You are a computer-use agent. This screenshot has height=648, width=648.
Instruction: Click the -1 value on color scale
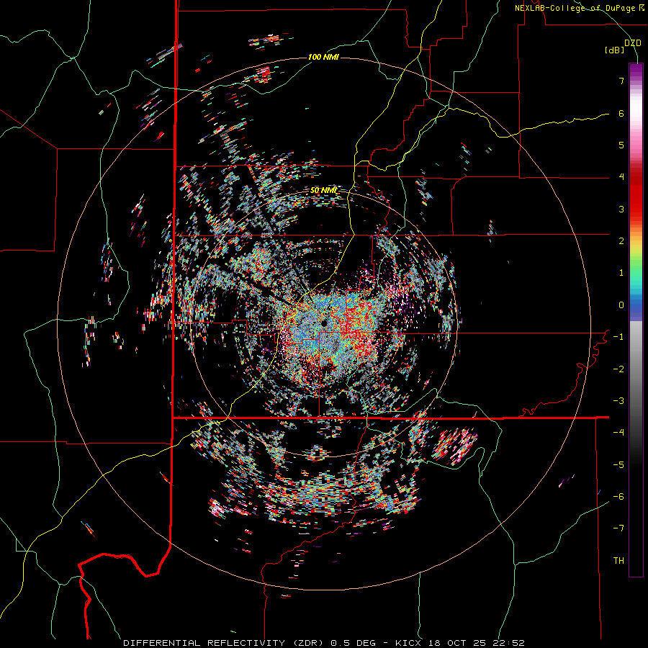618,337
